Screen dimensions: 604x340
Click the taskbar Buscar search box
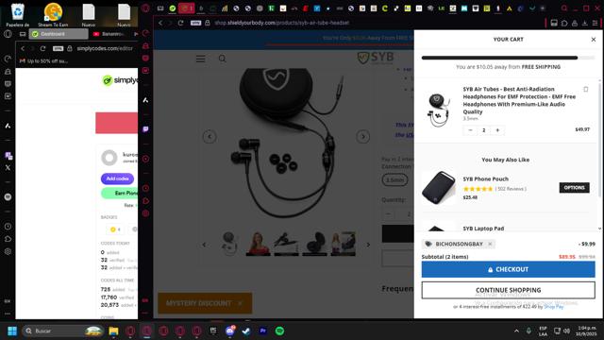(x=63, y=331)
